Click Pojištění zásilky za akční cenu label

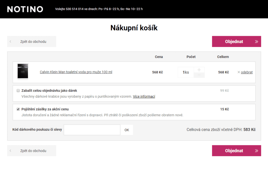(45, 109)
